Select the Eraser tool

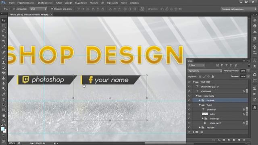pos(4,73)
